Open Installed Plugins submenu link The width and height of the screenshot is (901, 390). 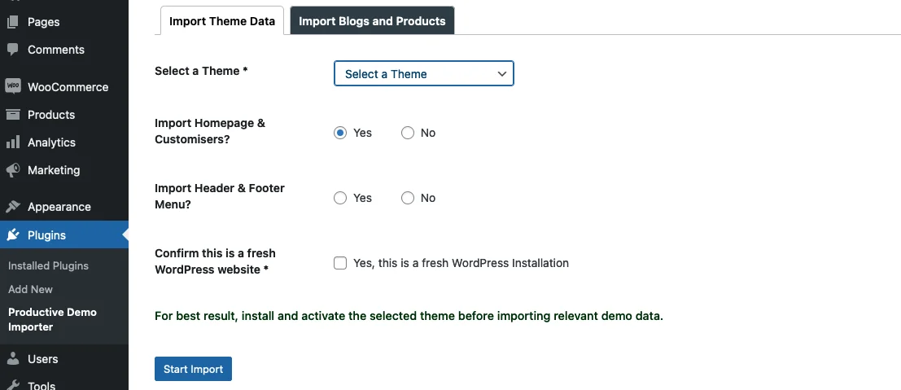(x=48, y=265)
